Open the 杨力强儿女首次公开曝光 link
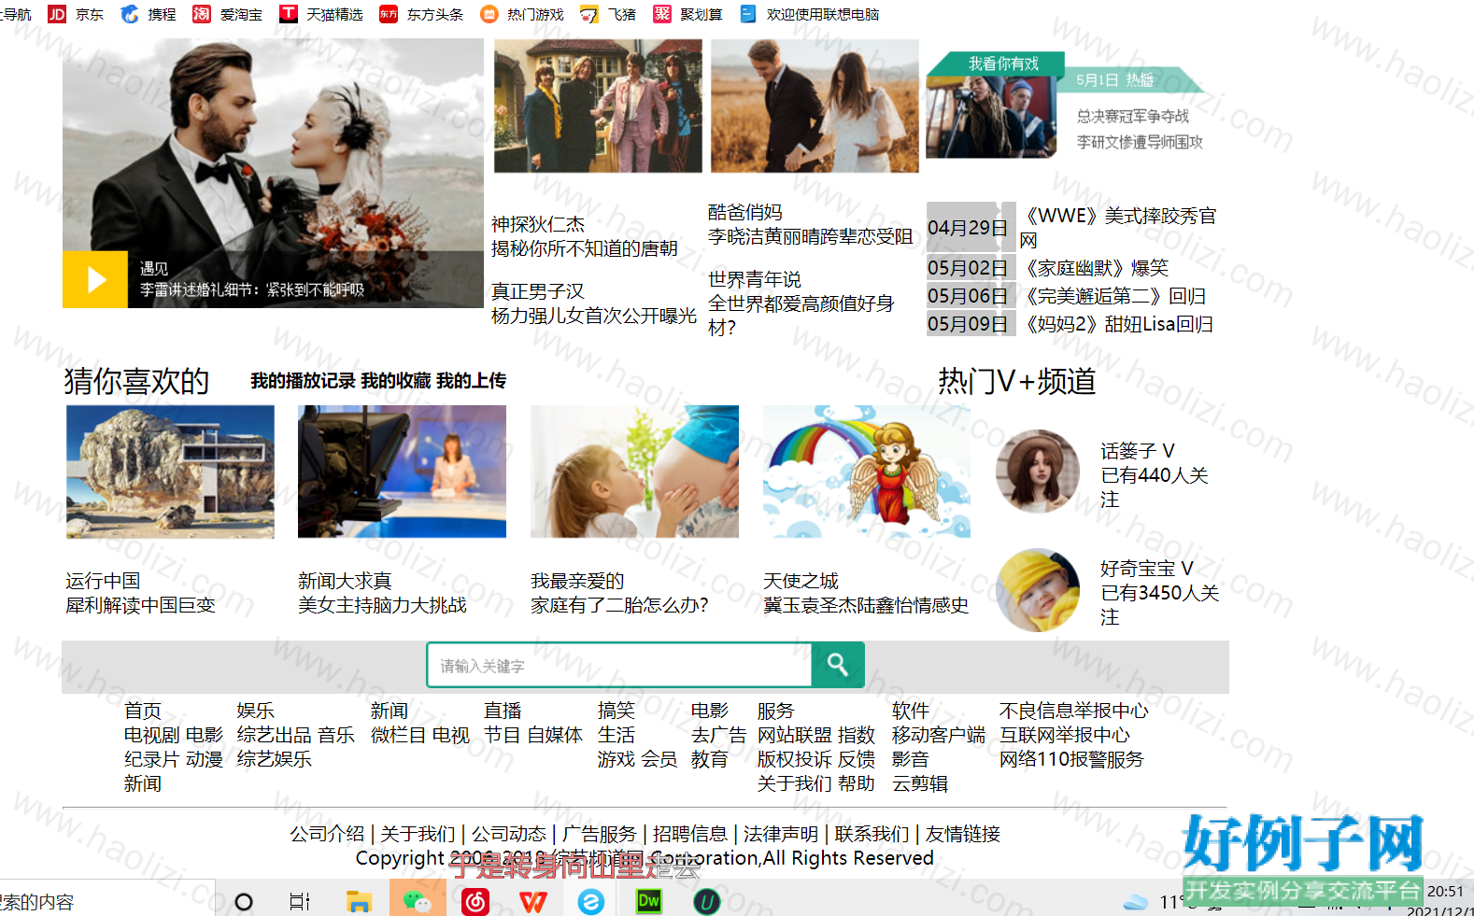 (594, 316)
